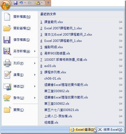Open recent file 最新903路線圖.xls

click(57, 53)
